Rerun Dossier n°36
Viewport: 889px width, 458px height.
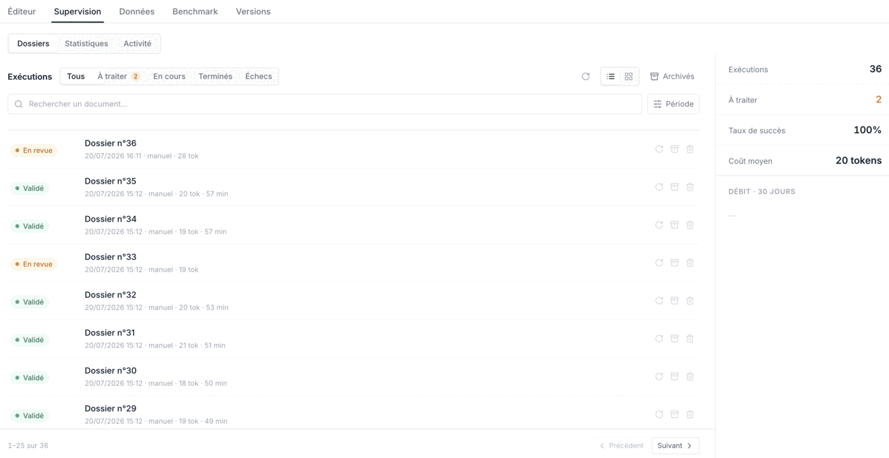[x=659, y=149]
